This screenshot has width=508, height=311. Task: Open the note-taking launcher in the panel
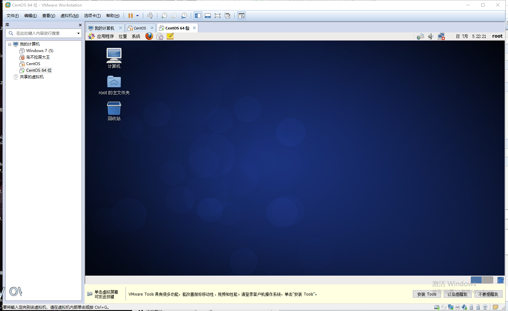click(170, 36)
